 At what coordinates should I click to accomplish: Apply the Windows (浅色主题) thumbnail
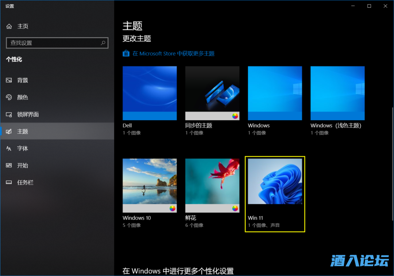(x=337, y=93)
